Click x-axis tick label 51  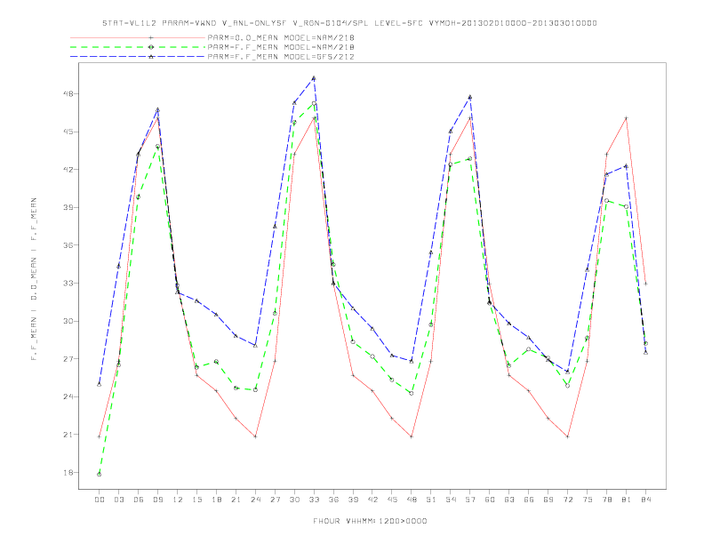(431, 500)
